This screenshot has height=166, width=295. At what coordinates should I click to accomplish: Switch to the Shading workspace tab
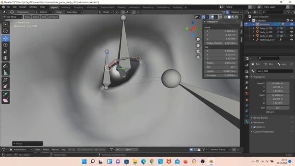[x=122, y=7]
